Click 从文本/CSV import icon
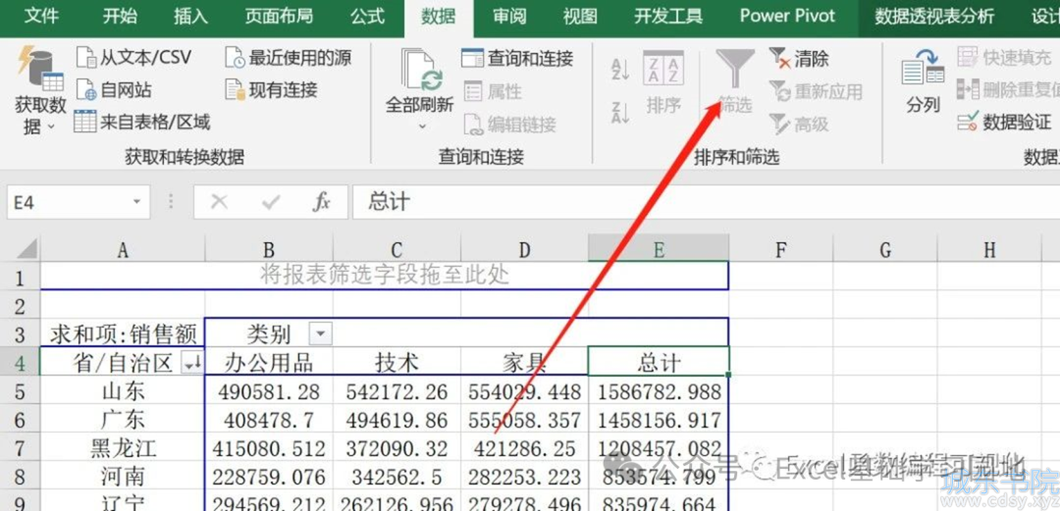This screenshot has height=511, width=1060. coord(86,58)
